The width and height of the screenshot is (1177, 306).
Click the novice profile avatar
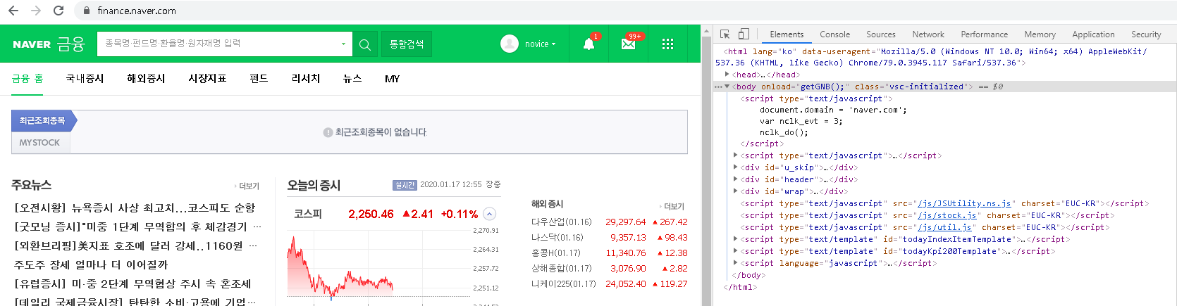pyautogui.click(x=509, y=44)
